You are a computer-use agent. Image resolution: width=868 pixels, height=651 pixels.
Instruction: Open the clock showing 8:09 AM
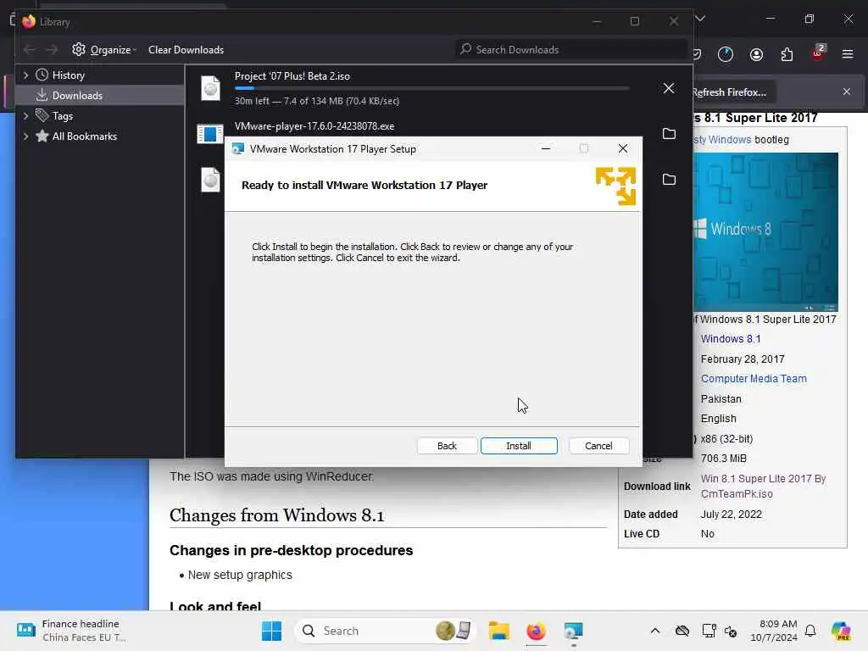point(774,631)
